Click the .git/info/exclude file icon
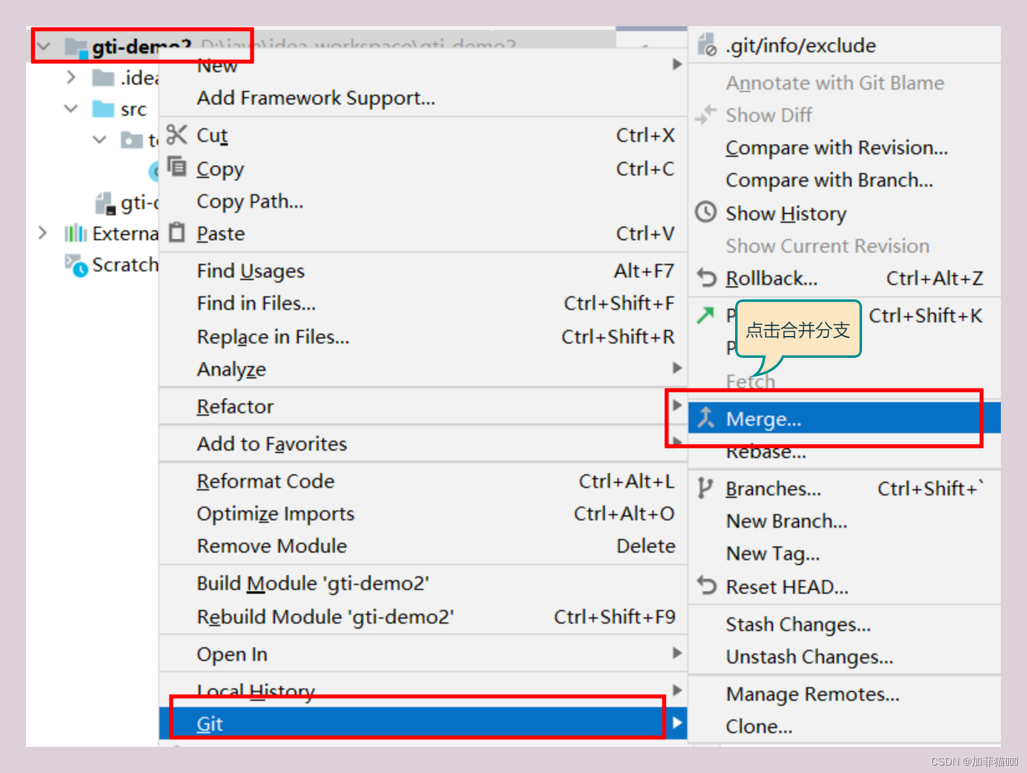Image resolution: width=1027 pixels, height=773 pixels. [706, 45]
